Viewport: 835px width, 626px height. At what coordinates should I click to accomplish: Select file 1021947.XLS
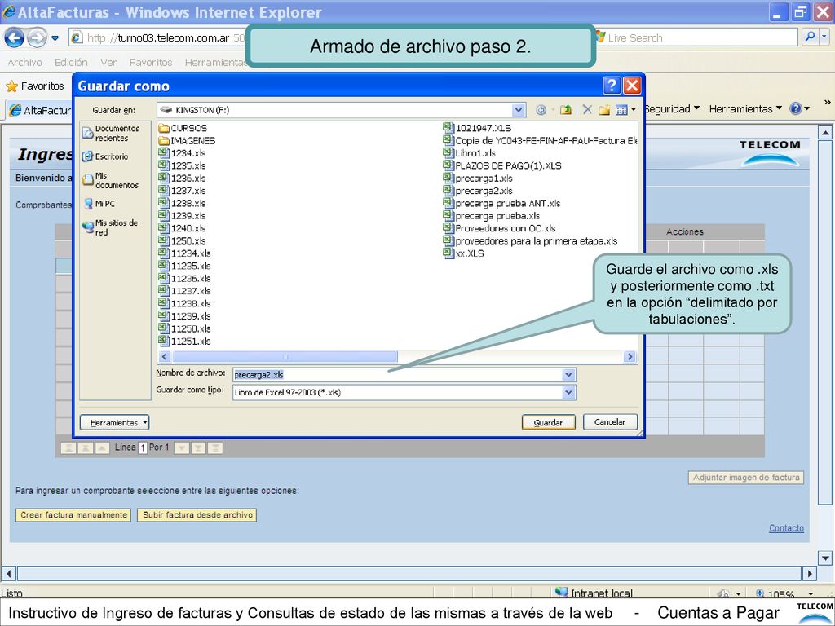[x=477, y=128]
